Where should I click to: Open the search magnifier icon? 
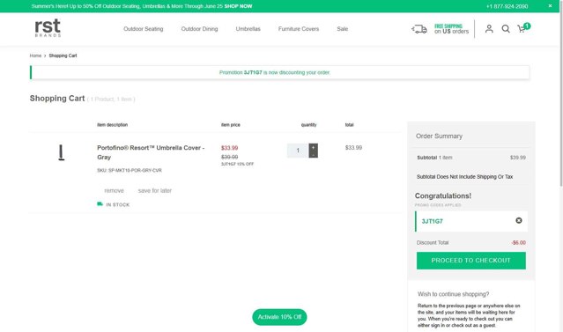tap(506, 29)
